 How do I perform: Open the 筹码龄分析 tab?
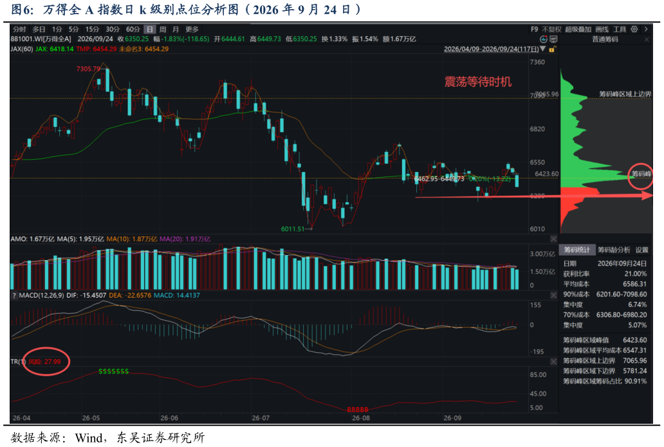point(614,250)
